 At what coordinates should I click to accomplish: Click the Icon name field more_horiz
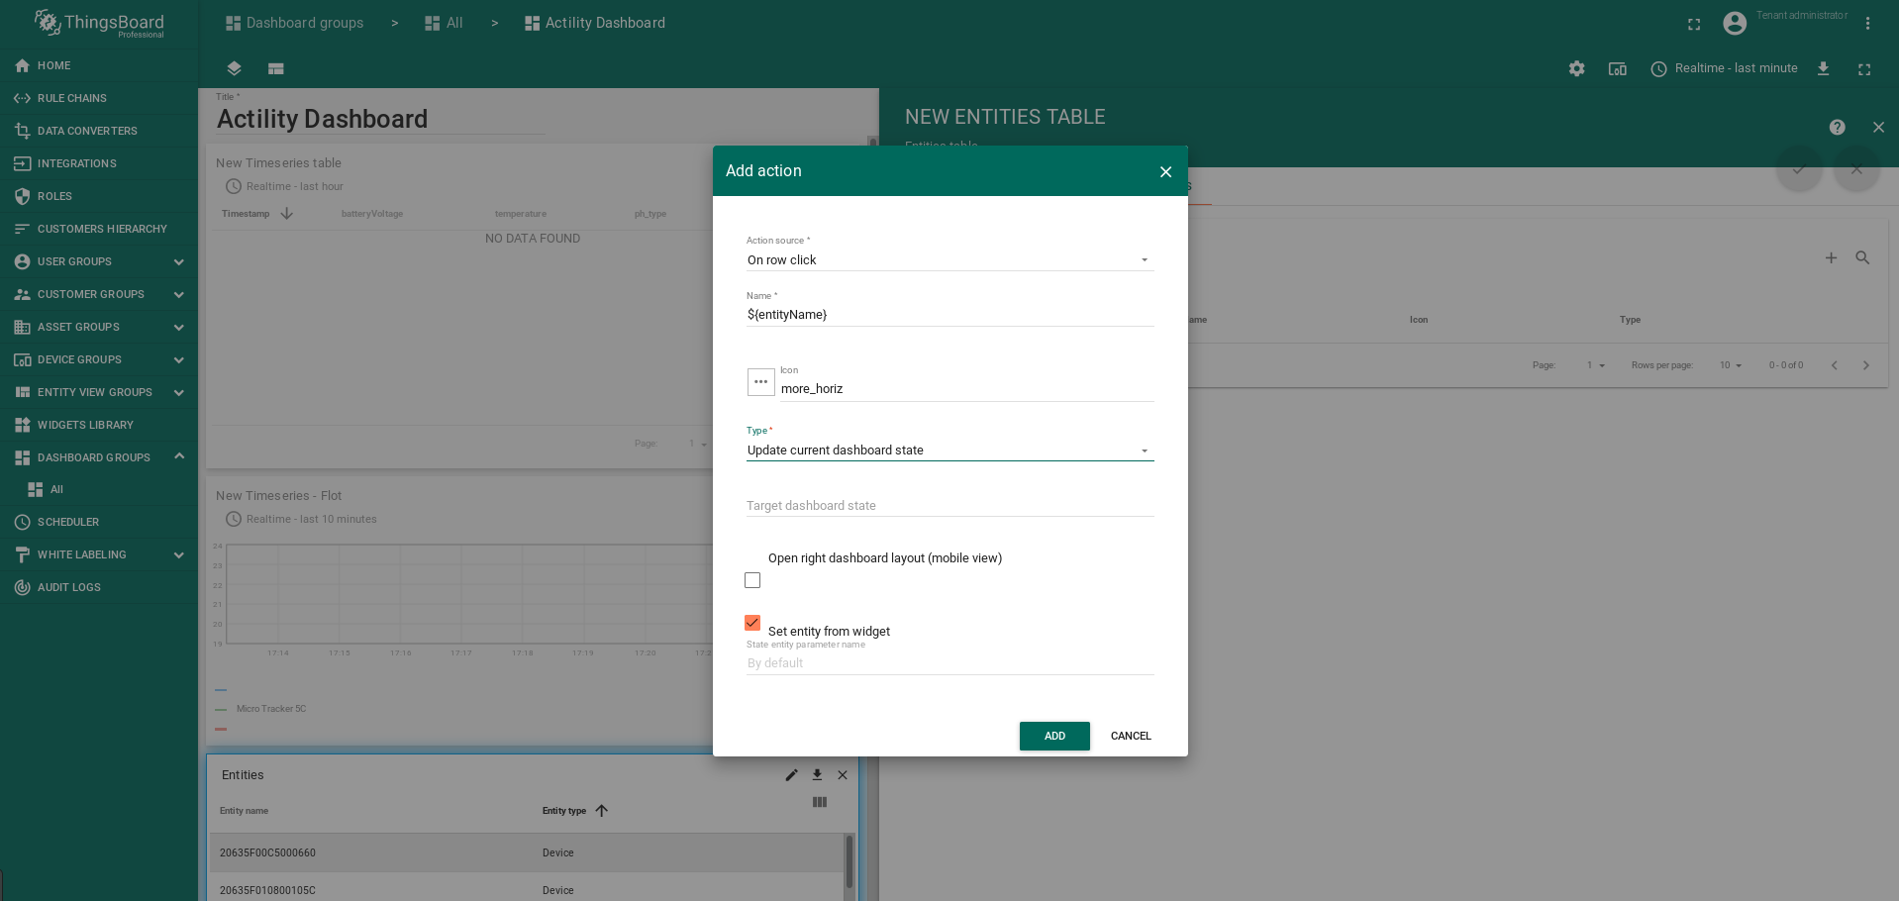click(966, 389)
